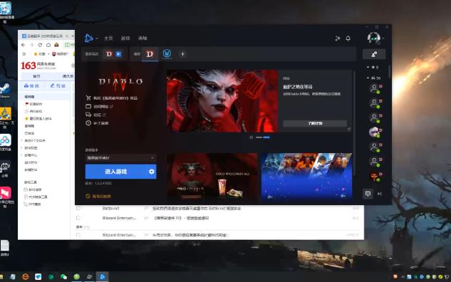Open the Battle.net logo menu

tap(89, 38)
